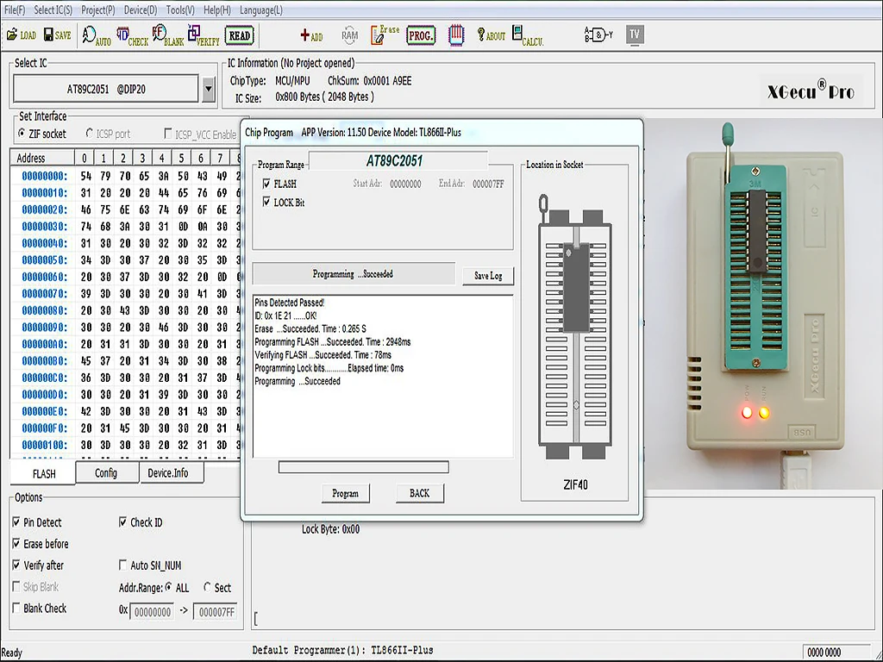Switch to the Config tab
Viewport: 883px width, 662px height.
106,473
